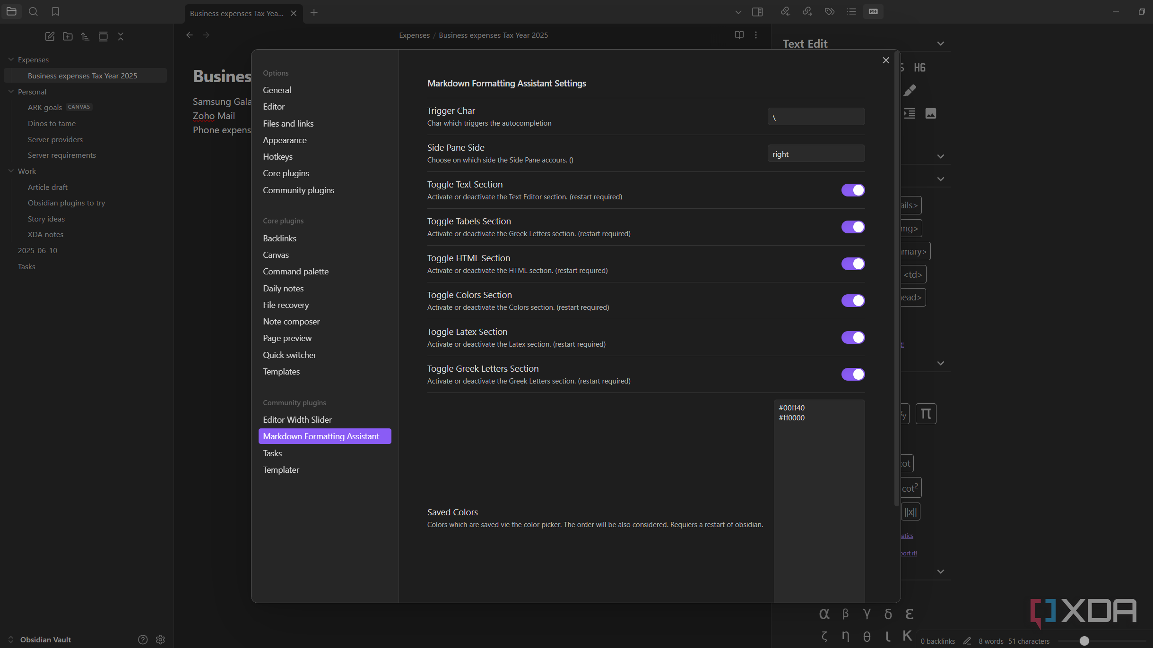1153x648 pixels.
Task: Open General settings
Action: pyautogui.click(x=277, y=90)
